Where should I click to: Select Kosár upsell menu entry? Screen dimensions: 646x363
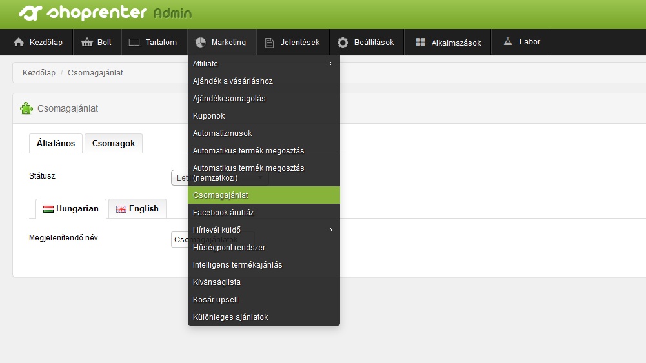(264, 300)
